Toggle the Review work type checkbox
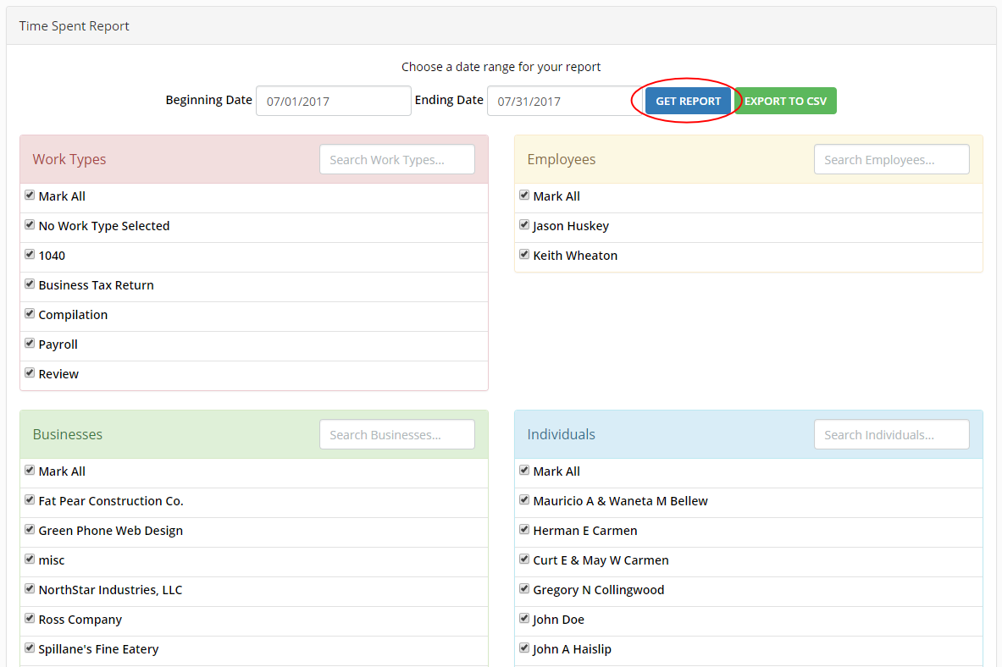 (30, 372)
